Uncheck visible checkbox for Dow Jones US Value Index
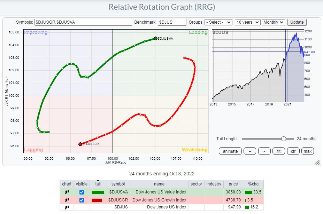The image size is (323, 214). (x=82, y=192)
